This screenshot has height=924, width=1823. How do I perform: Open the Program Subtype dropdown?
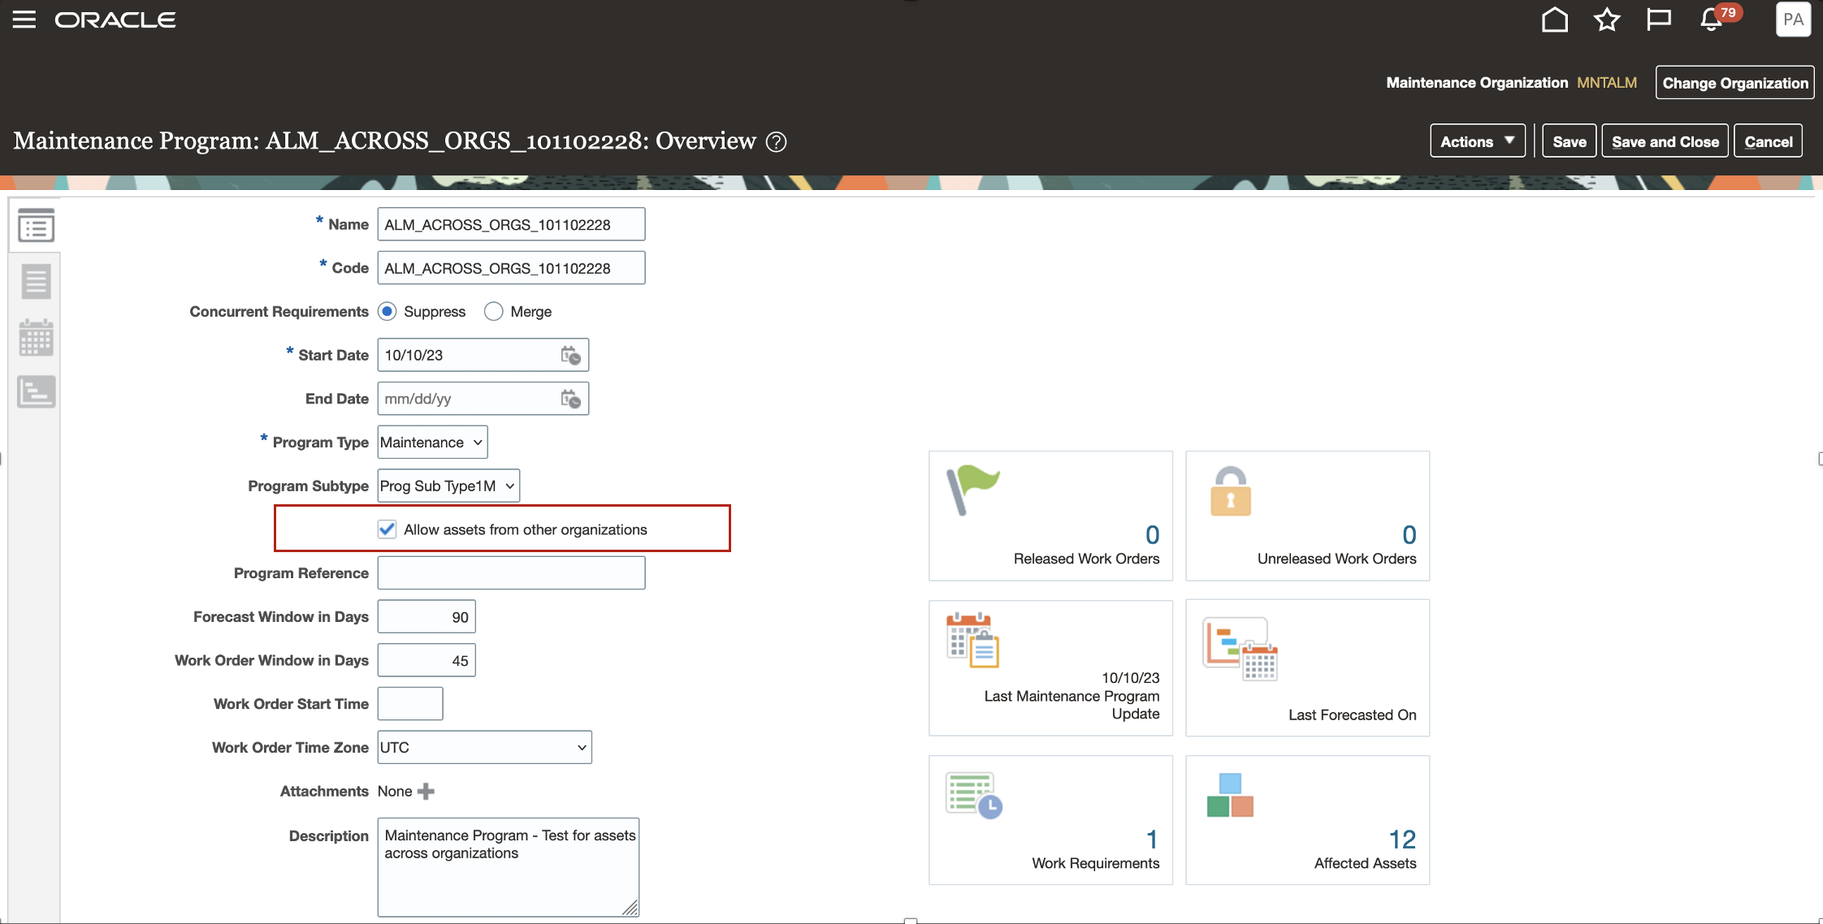448,486
